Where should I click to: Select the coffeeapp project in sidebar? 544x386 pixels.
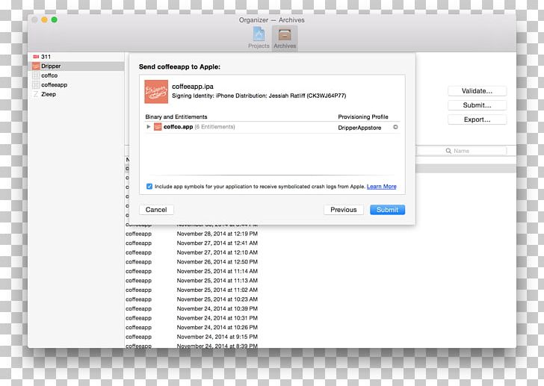point(78,84)
